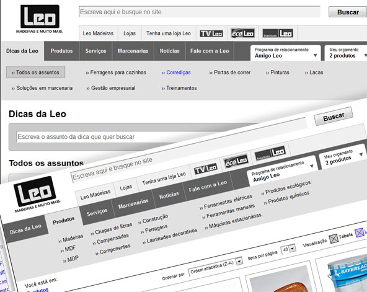Open MDP product category
This screenshot has width=367, height=292.
click(71, 260)
